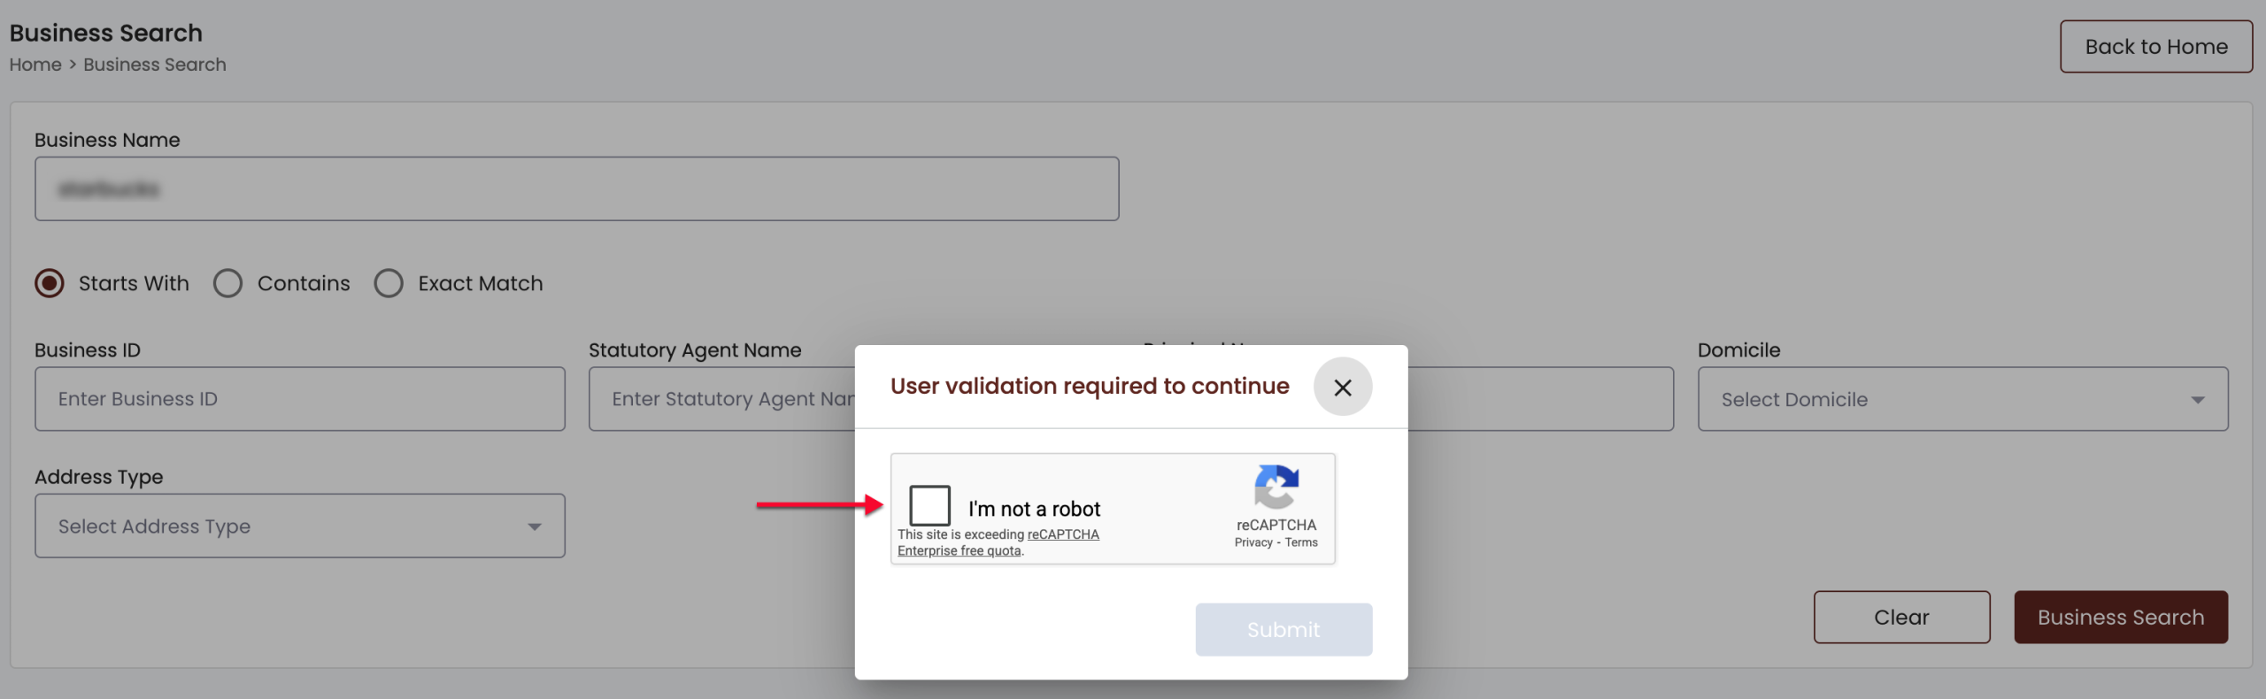The image size is (2266, 699).
Task: Close the user validation dialog
Action: coord(1342,387)
